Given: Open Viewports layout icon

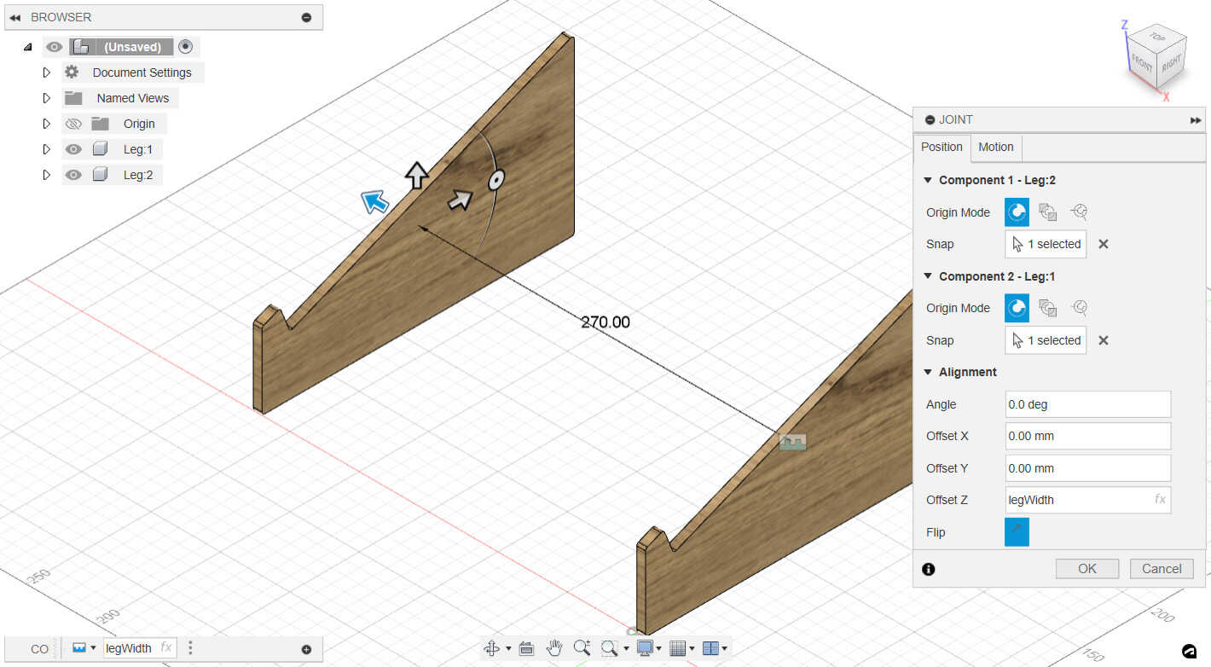Looking at the screenshot, I should pyautogui.click(x=710, y=648).
